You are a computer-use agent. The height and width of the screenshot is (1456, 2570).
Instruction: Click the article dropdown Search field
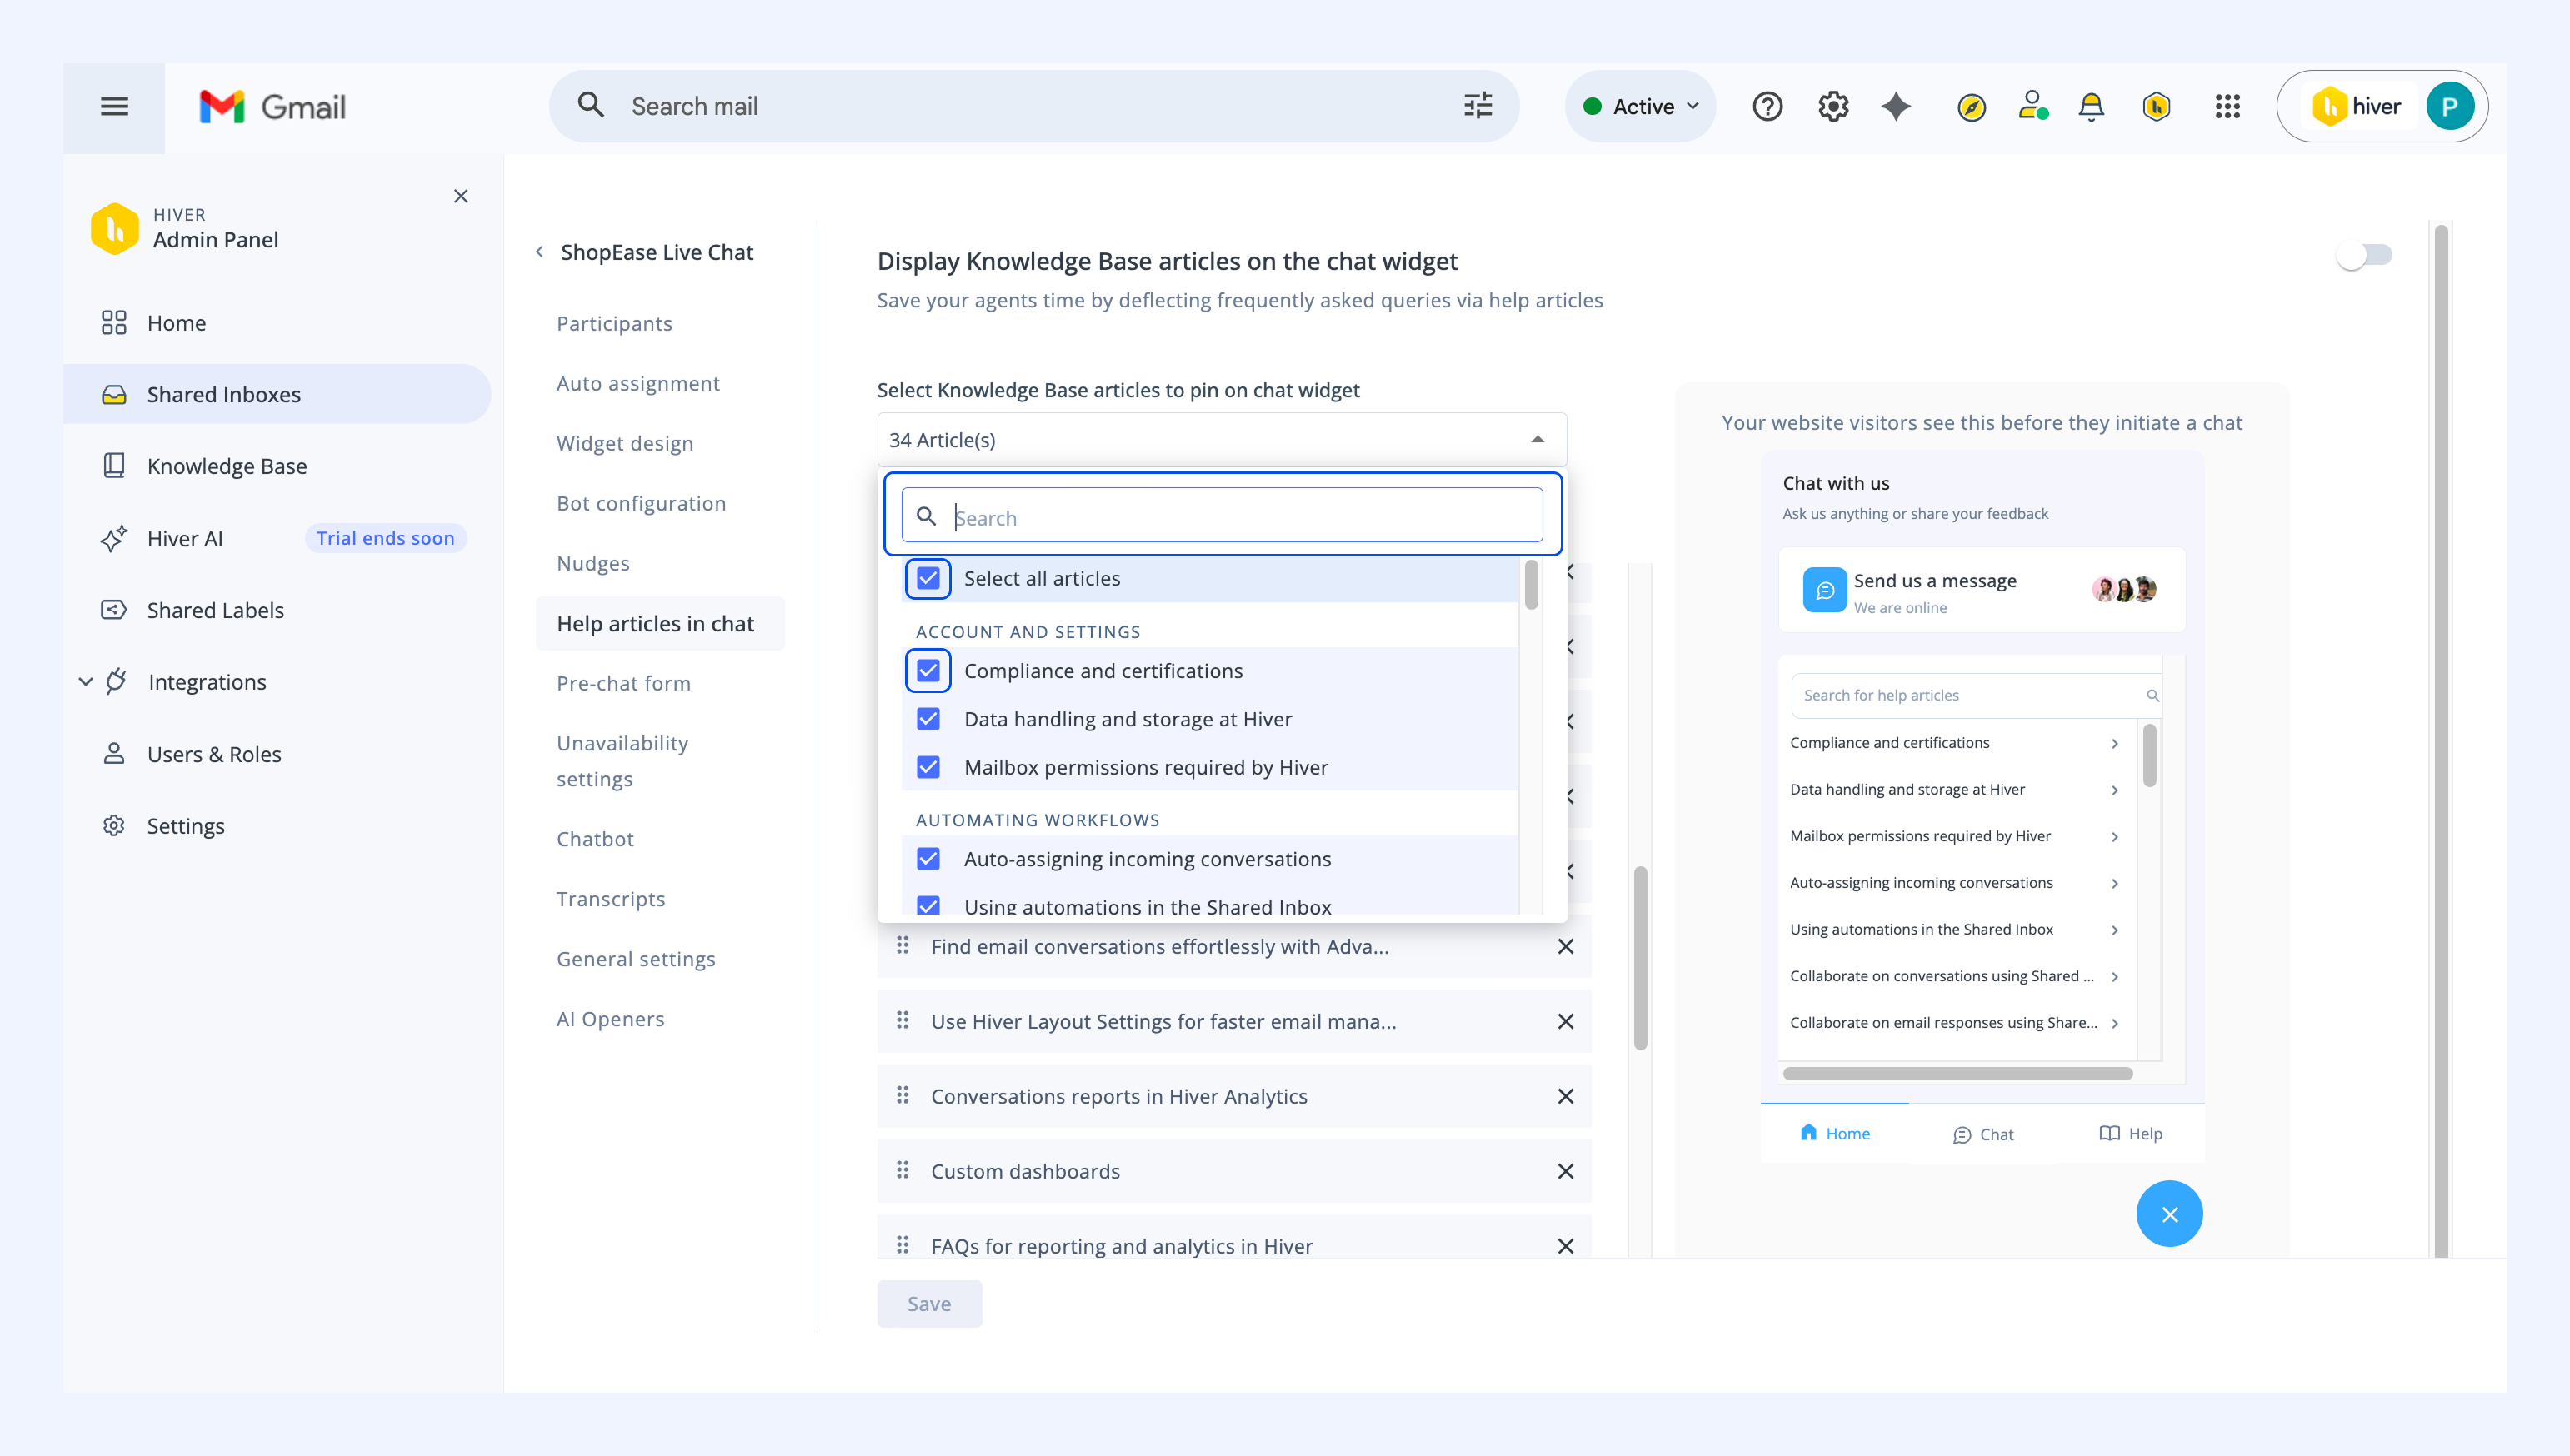(x=1222, y=516)
